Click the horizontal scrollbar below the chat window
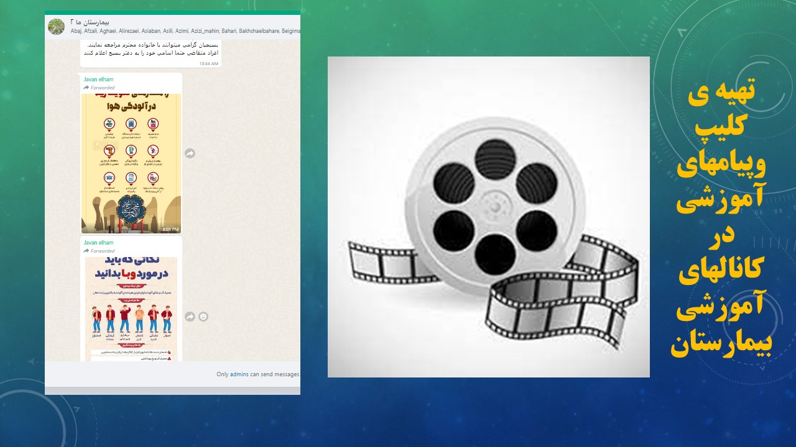This screenshot has height=447, width=796. click(172, 391)
